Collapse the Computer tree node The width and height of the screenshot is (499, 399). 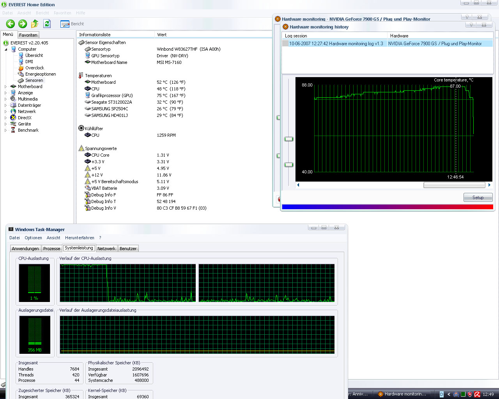point(6,49)
